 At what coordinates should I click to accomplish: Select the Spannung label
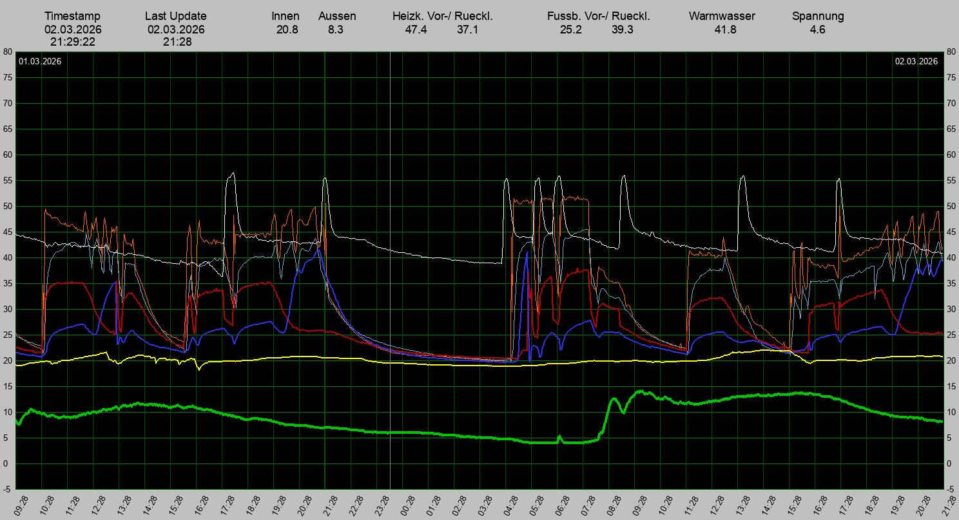click(x=817, y=16)
